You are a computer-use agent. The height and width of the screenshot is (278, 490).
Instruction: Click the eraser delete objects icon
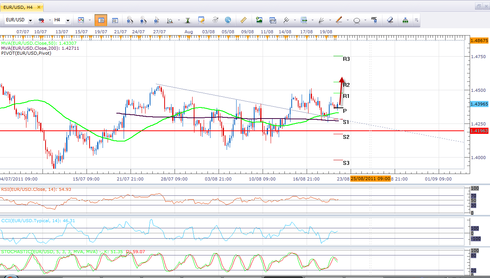(x=390, y=20)
